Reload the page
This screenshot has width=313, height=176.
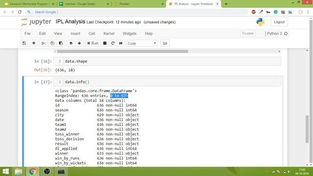(x=20, y=12)
